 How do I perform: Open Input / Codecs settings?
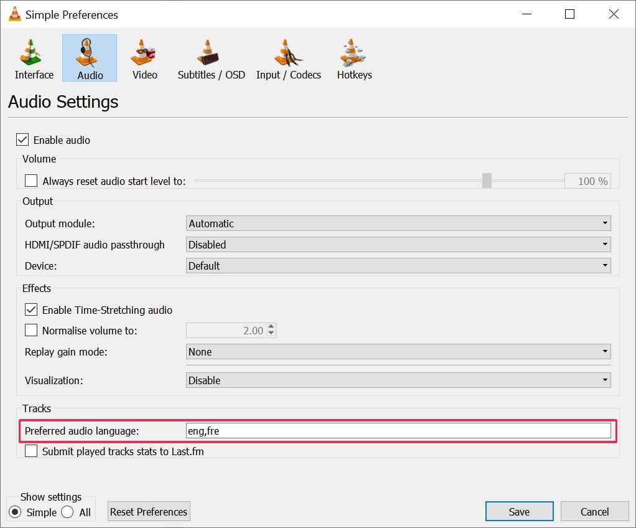pyautogui.click(x=288, y=57)
